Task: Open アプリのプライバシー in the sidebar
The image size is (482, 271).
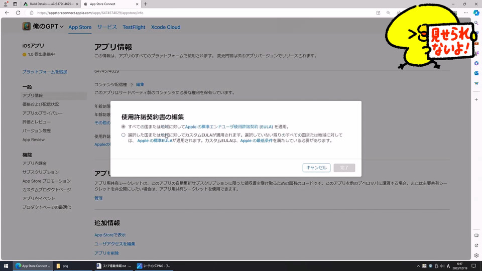Action: pyautogui.click(x=42, y=113)
